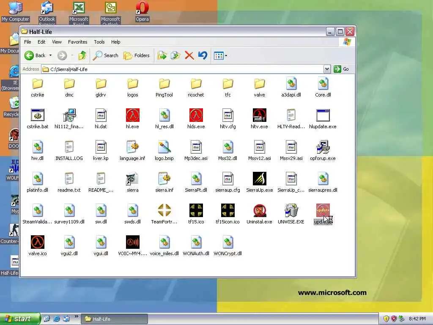The width and height of the screenshot is (433, 325).
Task: Open the Views dropdown button
Action: pyautogui.click(x=221, y=55)
